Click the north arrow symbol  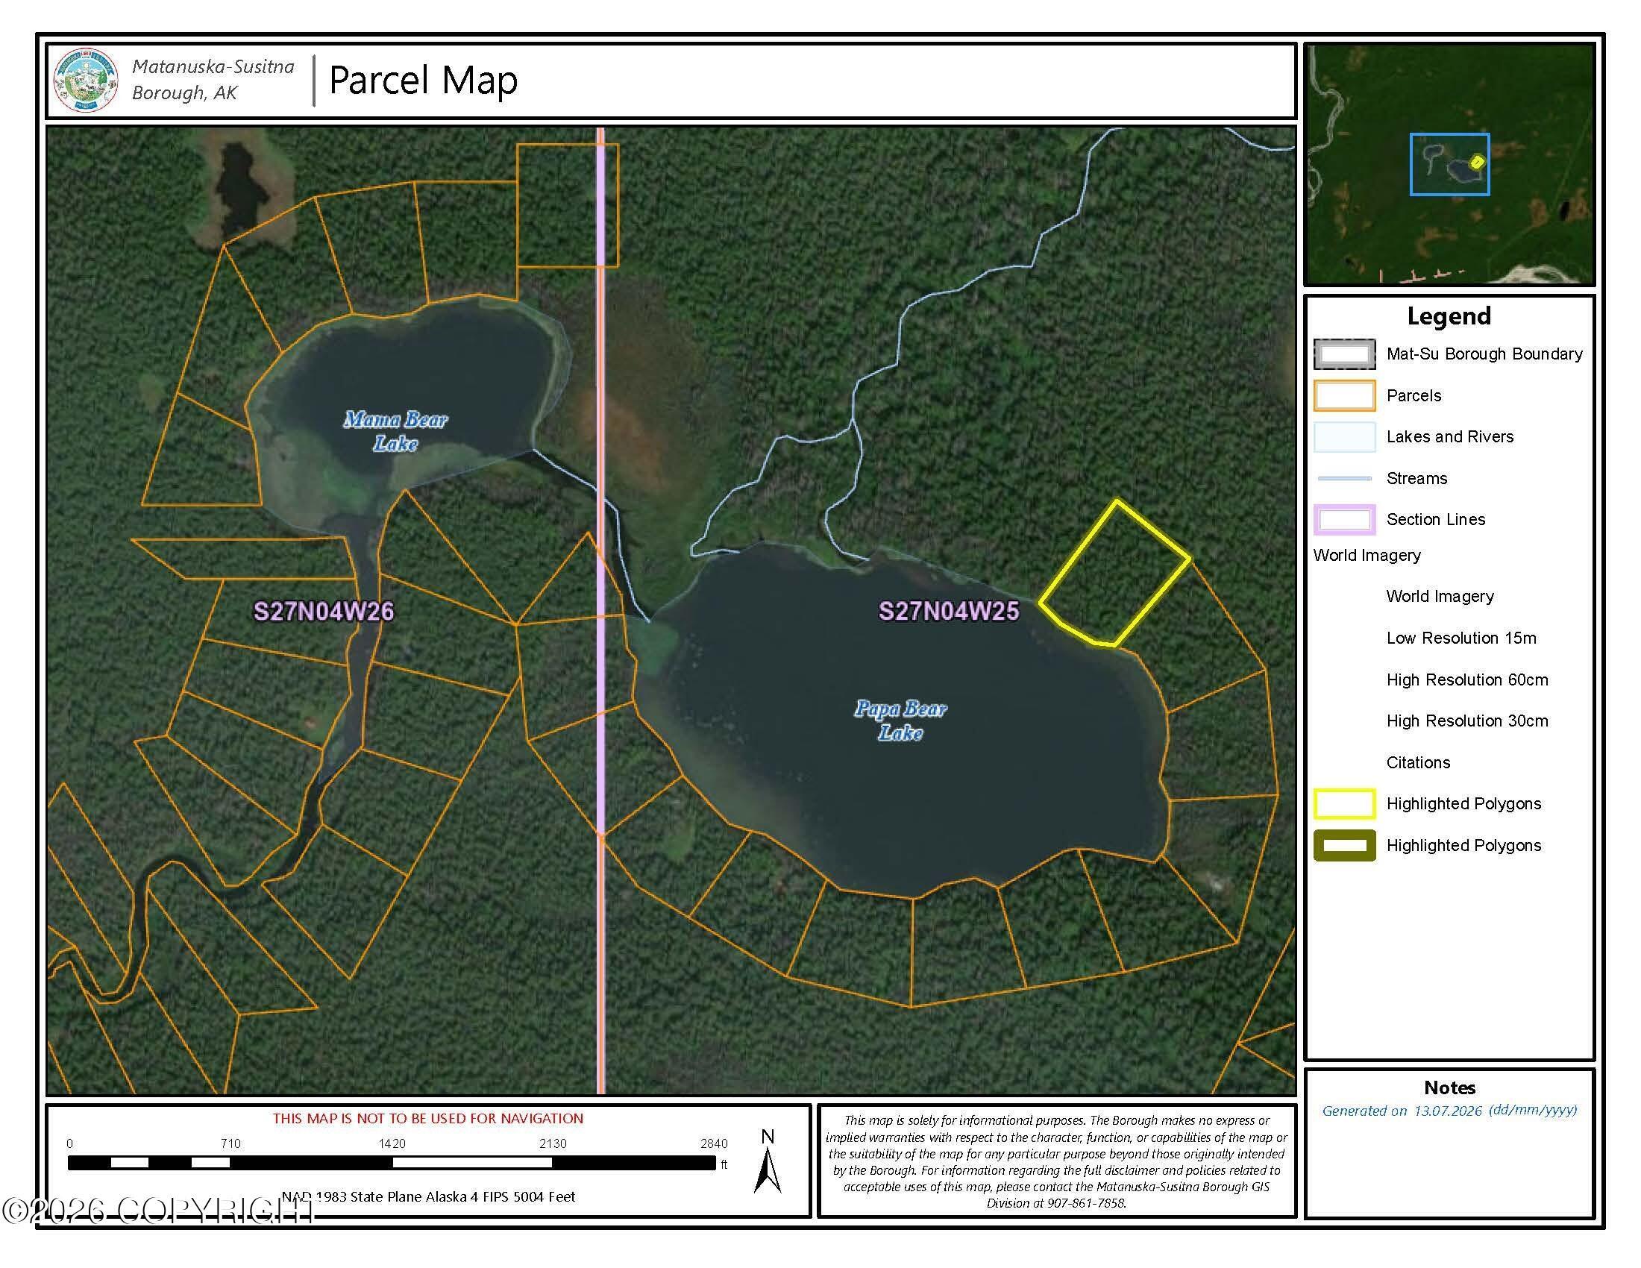click(x=767, y=1161)
